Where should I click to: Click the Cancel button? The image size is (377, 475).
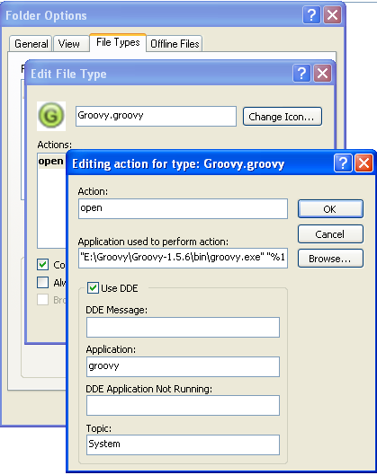[x=330, y=233]
